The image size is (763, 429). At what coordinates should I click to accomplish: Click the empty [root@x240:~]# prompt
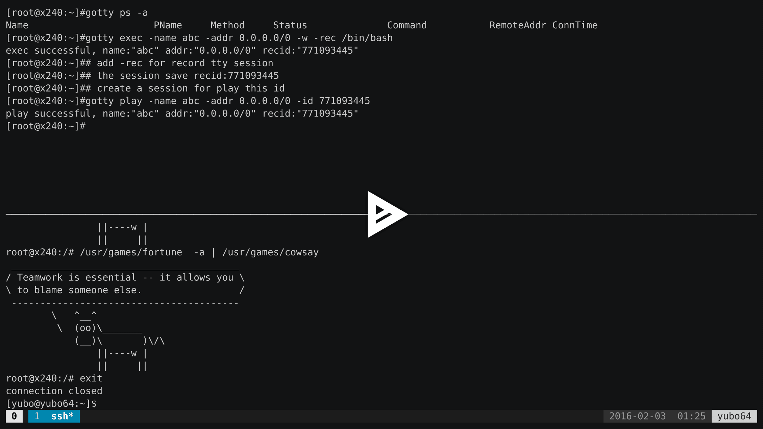[46, 126]
